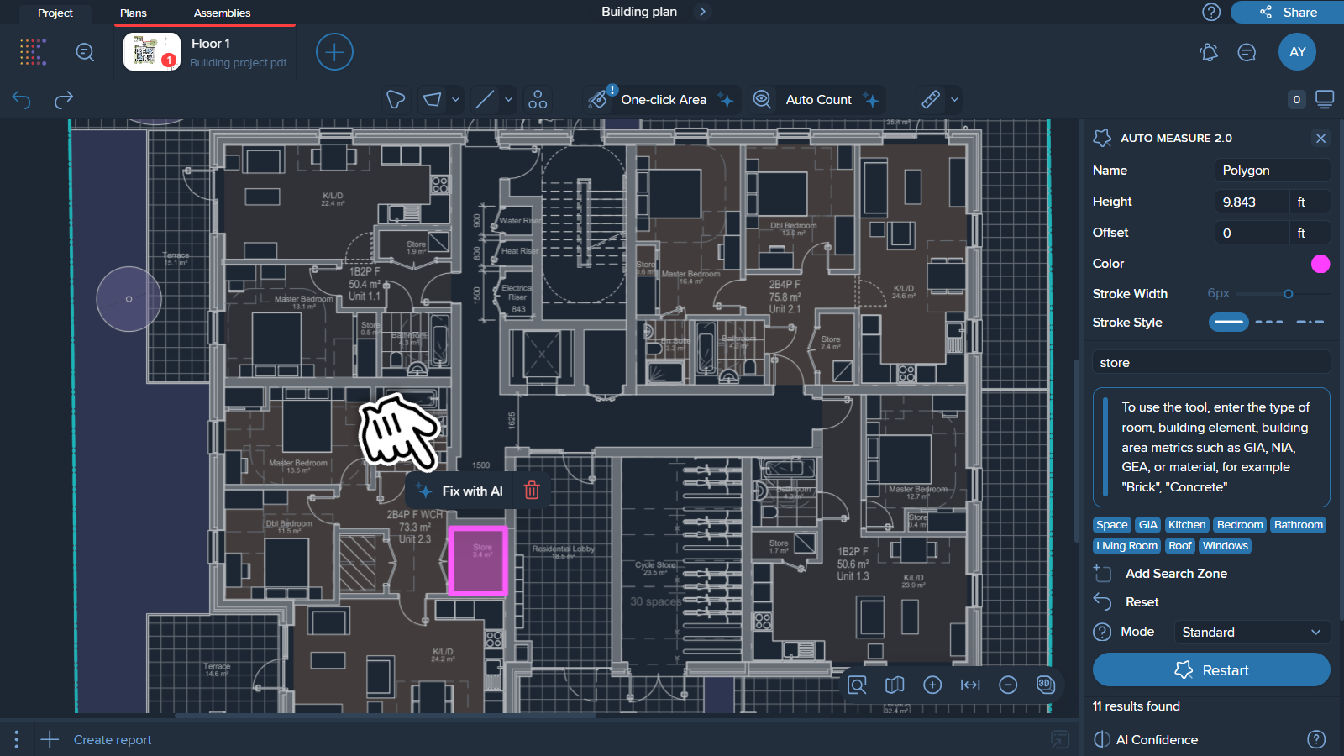Open the app grid menu icon
The height and width of the screenshot is (756, 1344).
pyautogui.click(x=33, y=52)
